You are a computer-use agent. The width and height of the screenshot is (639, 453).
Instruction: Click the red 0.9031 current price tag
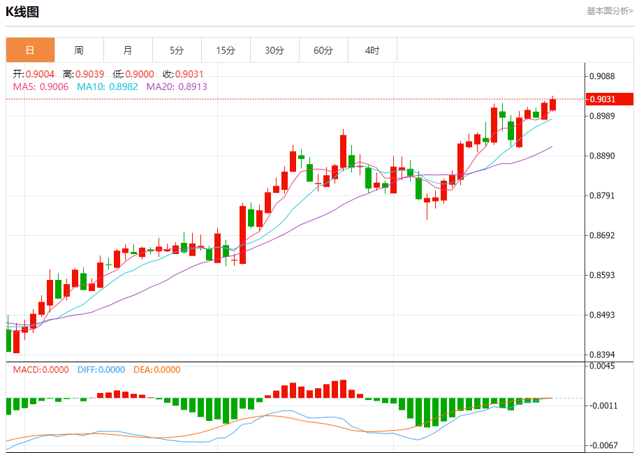click(x=609, y=99)
